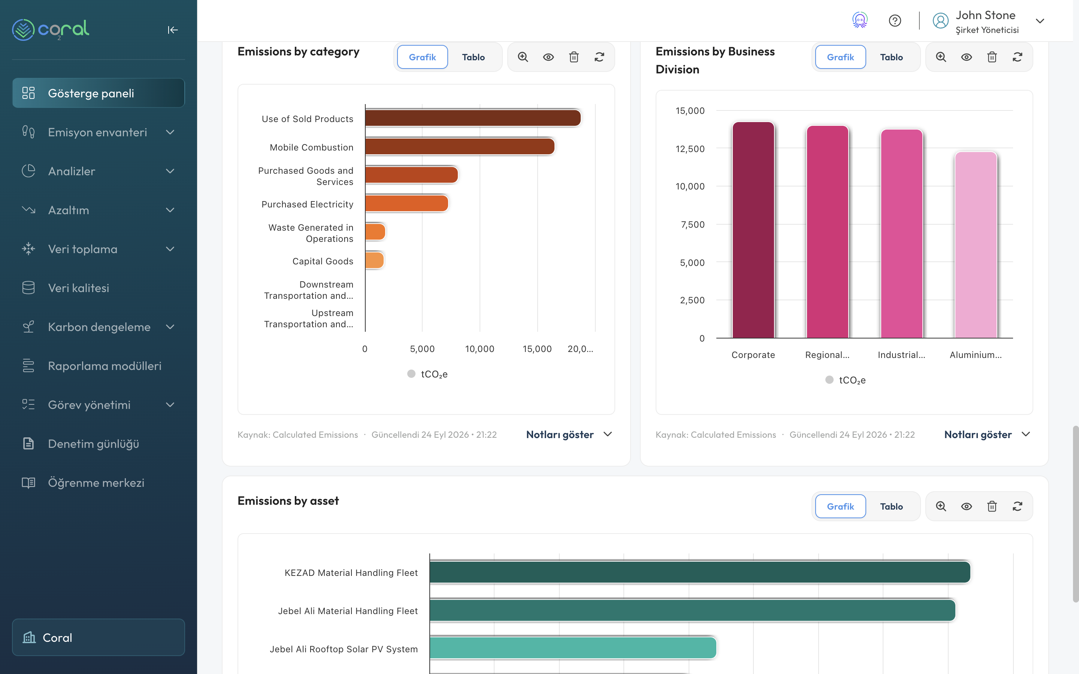Image resolution: width=1079 pixels, height=674 pixels.
Task: Click the Emisyon envanteri footprint icon
Action: [x=28, y=132]
